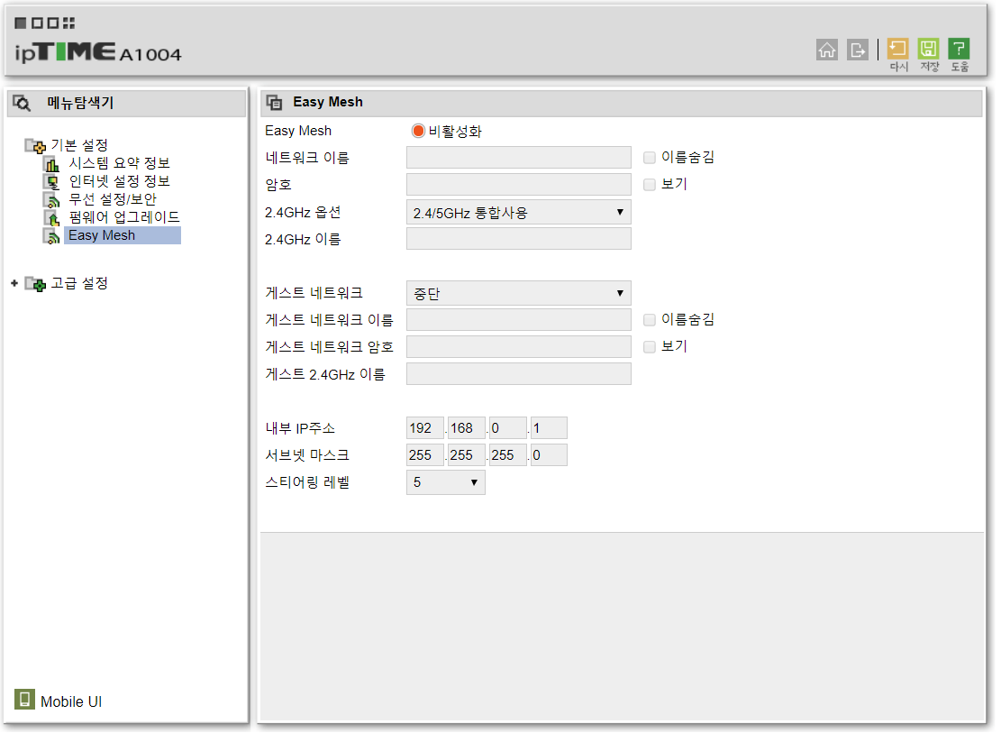Open the 게스트 네트워크 dropdown

(x=518, y=293)
